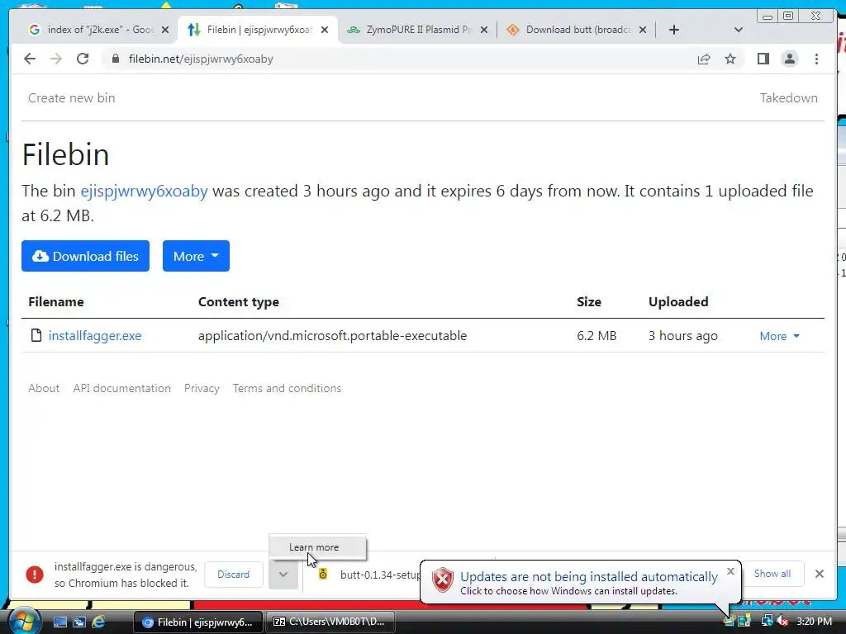Close the Download butt tab
Screen dimensions: 846x634
tap(643, 31)
